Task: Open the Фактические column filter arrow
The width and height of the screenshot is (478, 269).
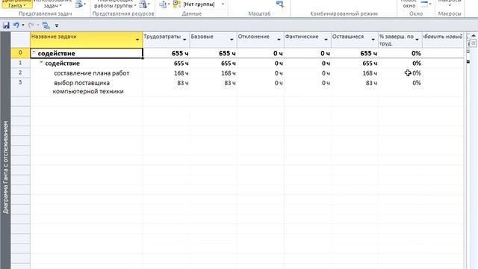Action: pyautogui.click(x=326, y=40)
